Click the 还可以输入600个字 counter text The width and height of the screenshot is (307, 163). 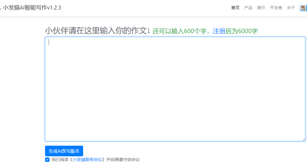180,31
